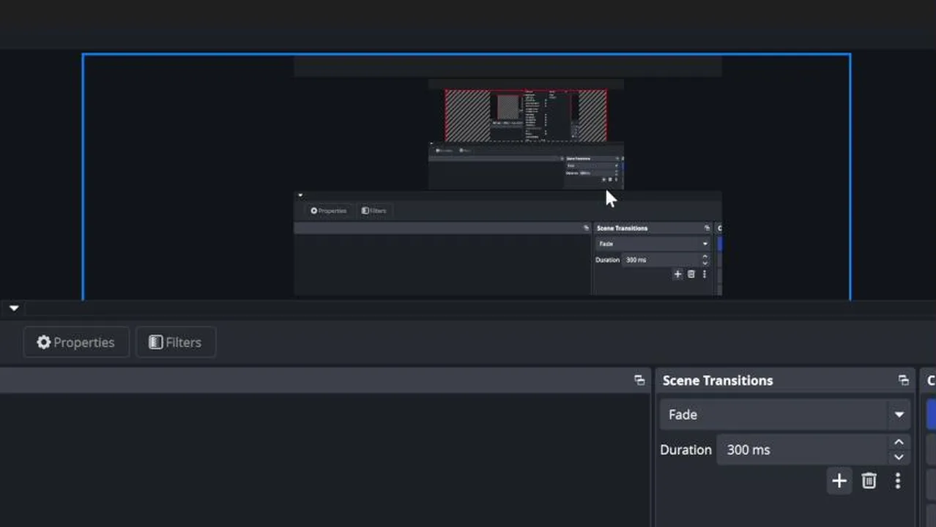Click the Scene Transitions panel title

(718, 381)
